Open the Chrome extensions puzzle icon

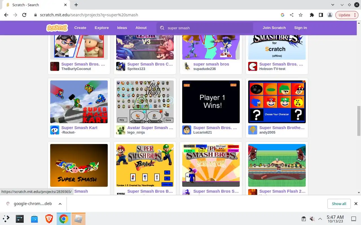312,15
